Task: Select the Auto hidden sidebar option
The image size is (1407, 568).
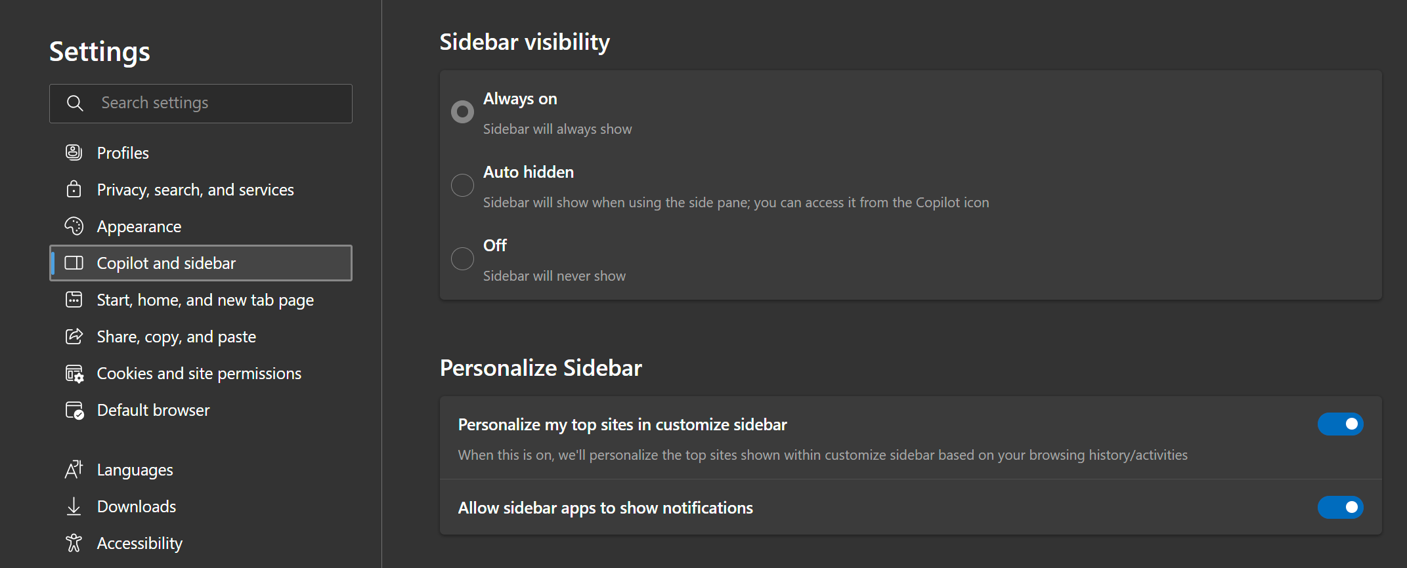Action: (462, 186)
